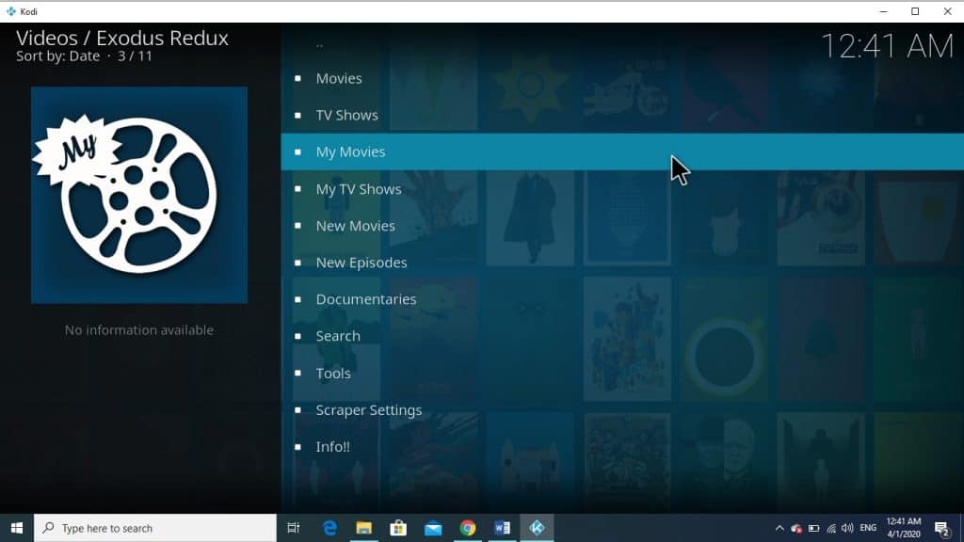Launch Google Chrome from the taskbar

467,528
